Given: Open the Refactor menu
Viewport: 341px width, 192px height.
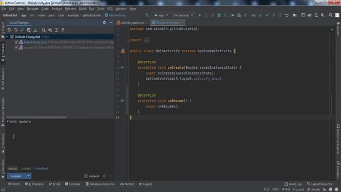Looking at the screenshot, I should [70, 9].
